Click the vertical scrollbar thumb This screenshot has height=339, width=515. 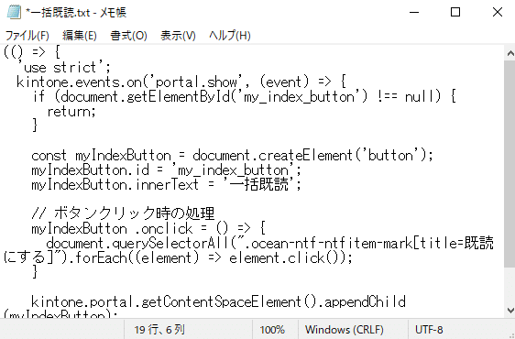510,163
